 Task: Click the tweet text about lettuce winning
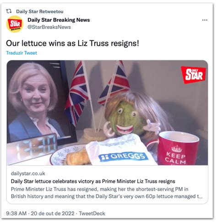72,43
